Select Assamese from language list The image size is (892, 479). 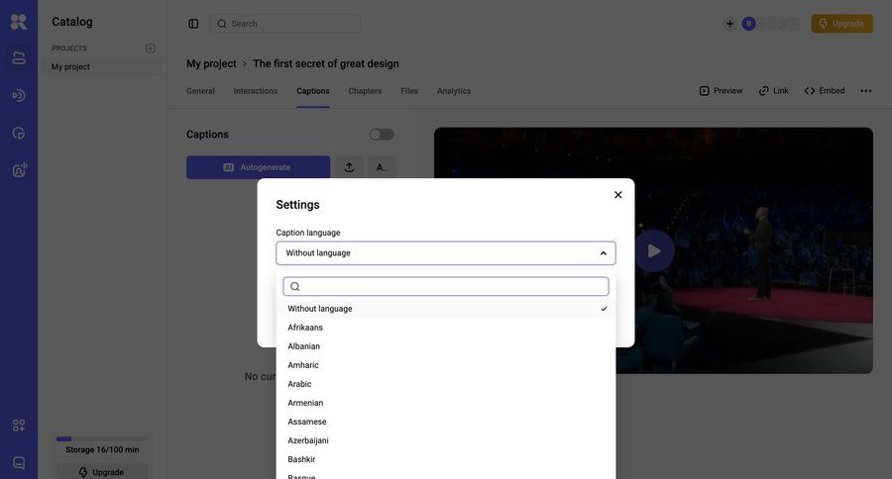(446, 421)
